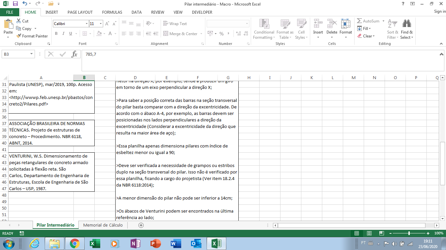Open the Name Box dropdown arrow
Viewport: 446px width, 250px height.
pyautogui.click(x=32, y=54)
